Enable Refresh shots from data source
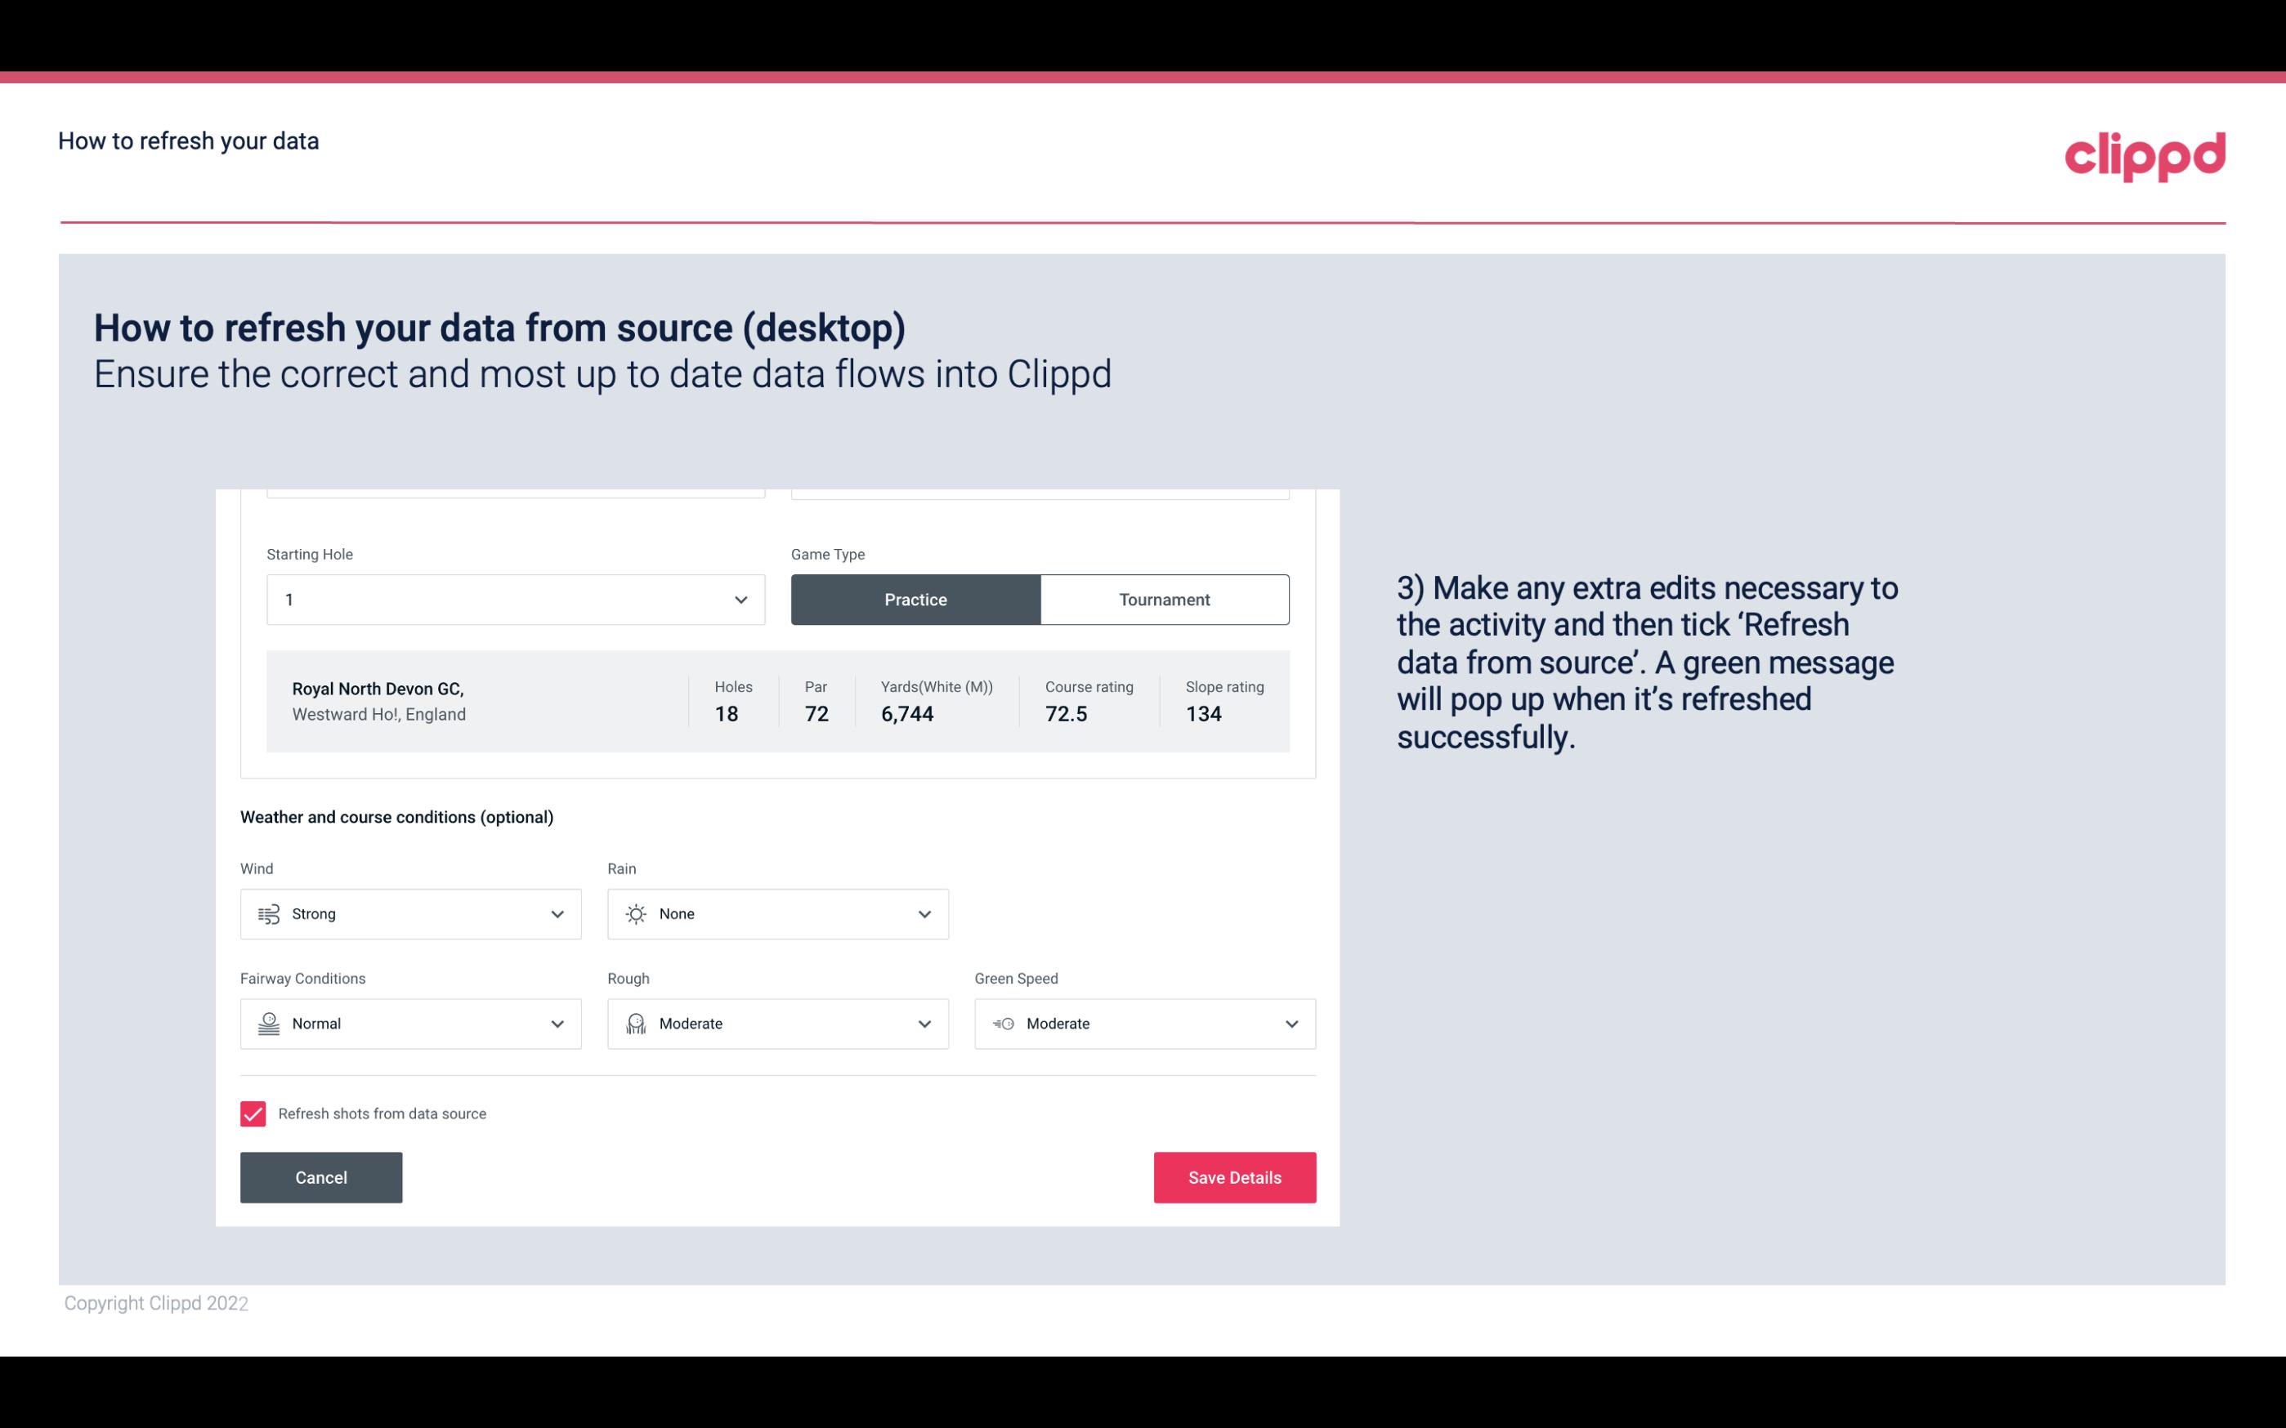This screenshot has width=2286, height=1428. coord(253,1112)
